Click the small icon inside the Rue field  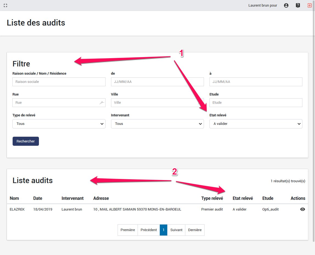pos(102,102)
